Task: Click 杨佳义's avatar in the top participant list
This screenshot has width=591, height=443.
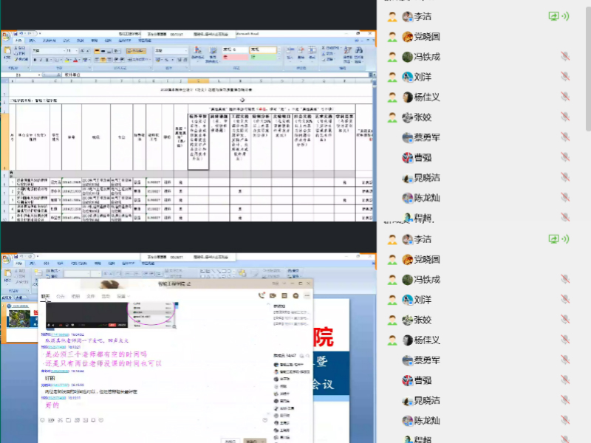Action: coord(408,97)
